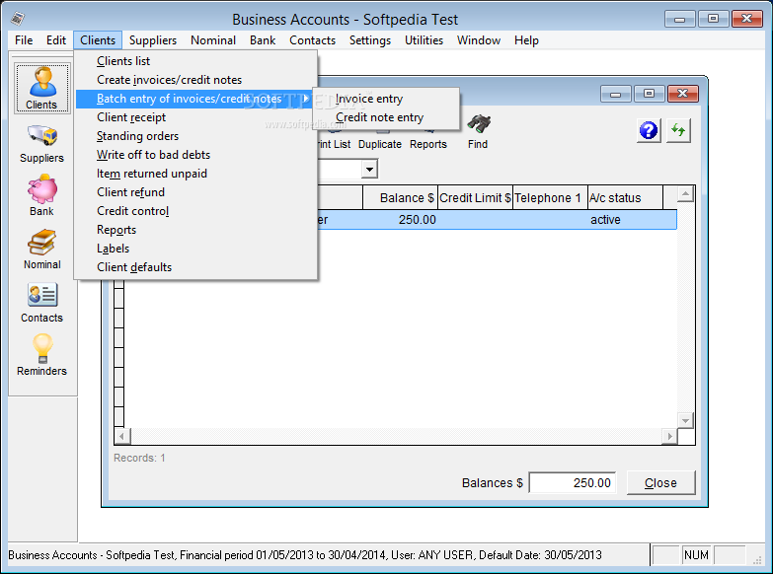The image size is (773, 574).
Task: Open the Reminders lightbulb icon
Action: pyautogui.click(x=41, y=355)
